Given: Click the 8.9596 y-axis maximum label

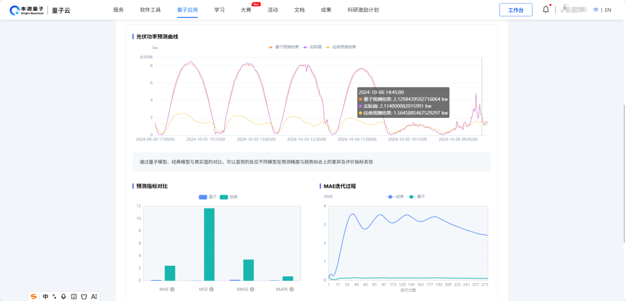Looking at the screenshot, I should click(x=146, y=57).
